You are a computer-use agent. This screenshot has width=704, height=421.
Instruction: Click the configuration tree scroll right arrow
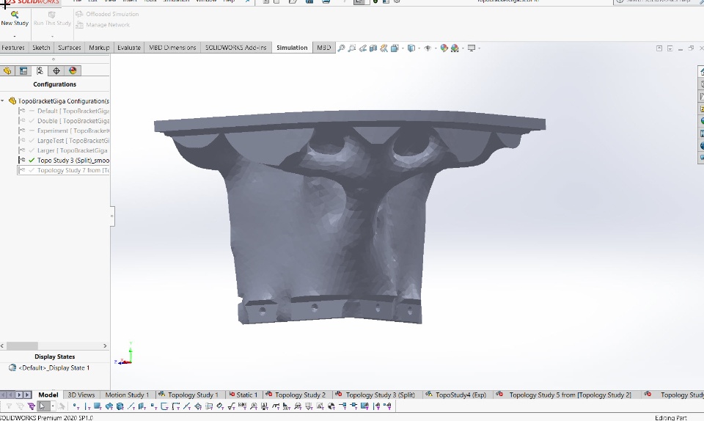point(105,345)
